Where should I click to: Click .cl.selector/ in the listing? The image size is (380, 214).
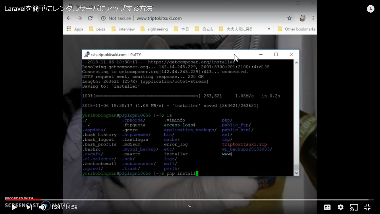point(99,159)
